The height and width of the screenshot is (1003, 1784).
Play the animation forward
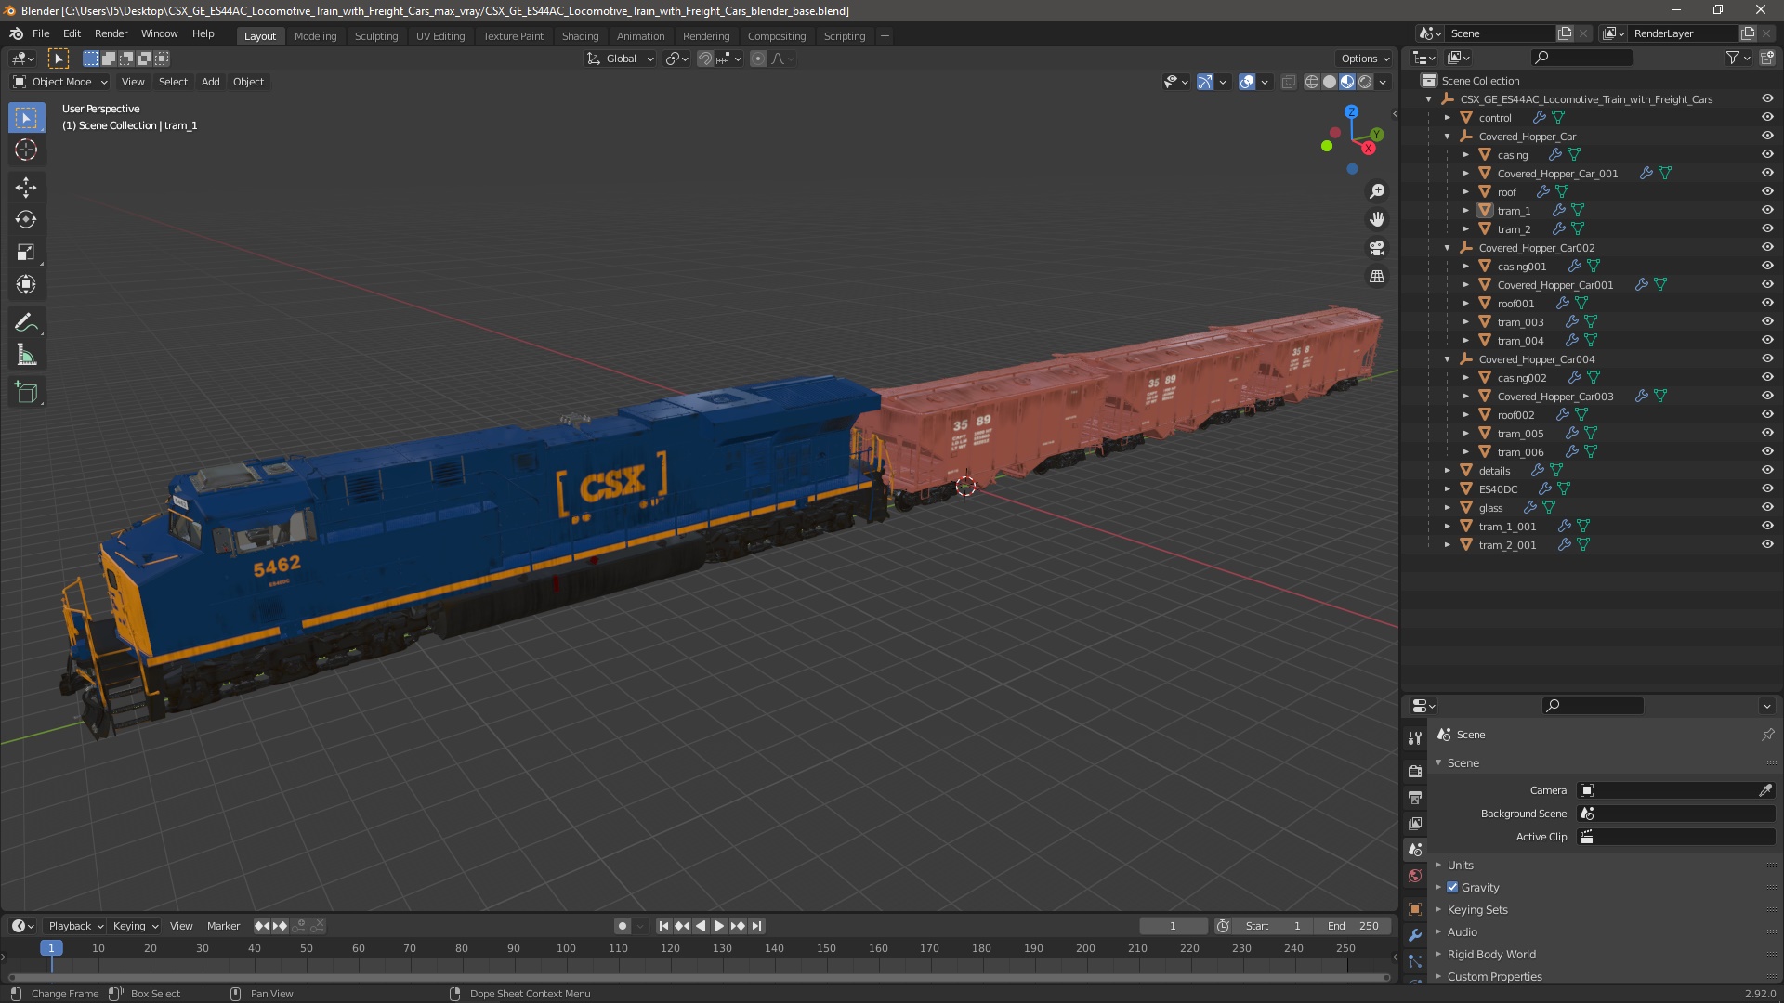point(718,926)
